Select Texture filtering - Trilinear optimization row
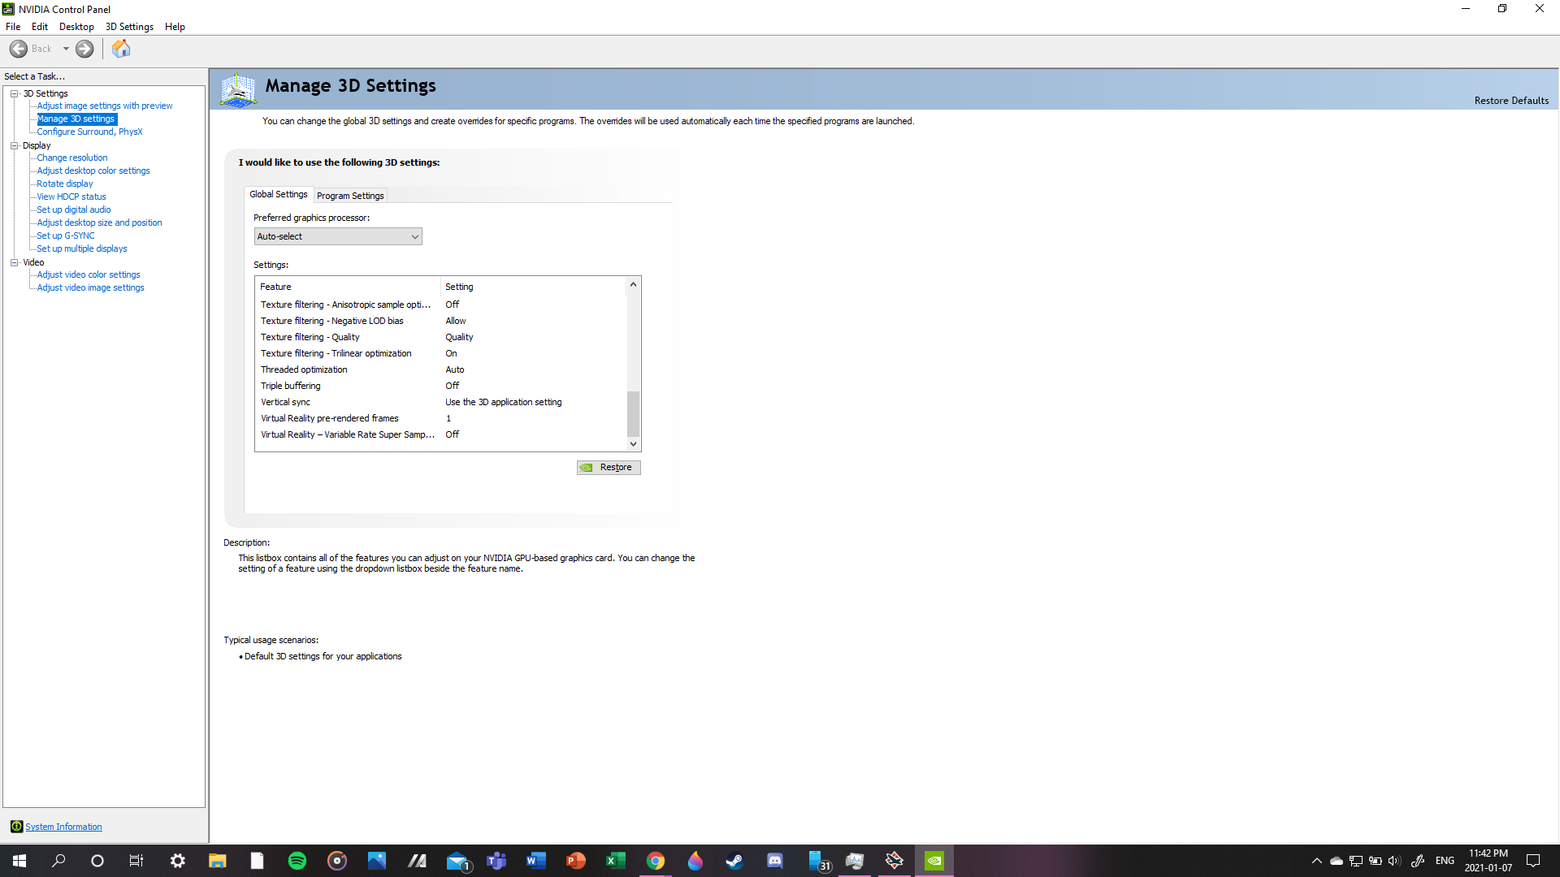 [x=441, y=353]
